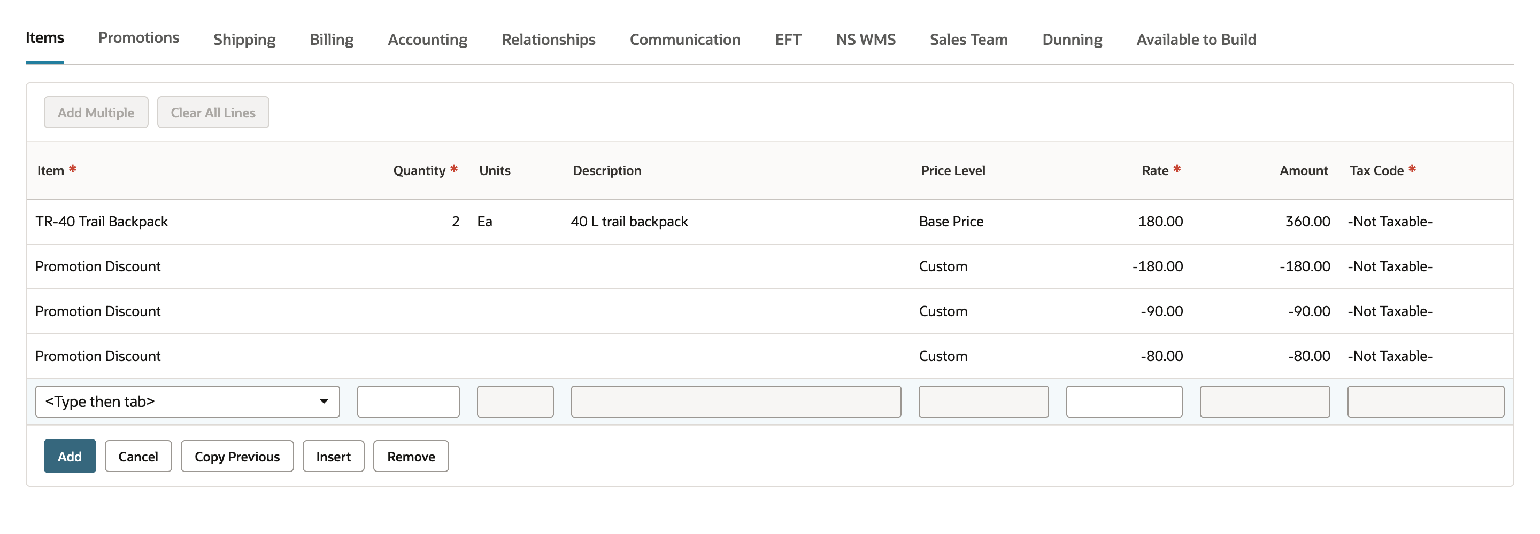Image resolution: width=1540 pixels, height=534 pixels.
Task: Click the Copy Previous button
Action: 237,457
